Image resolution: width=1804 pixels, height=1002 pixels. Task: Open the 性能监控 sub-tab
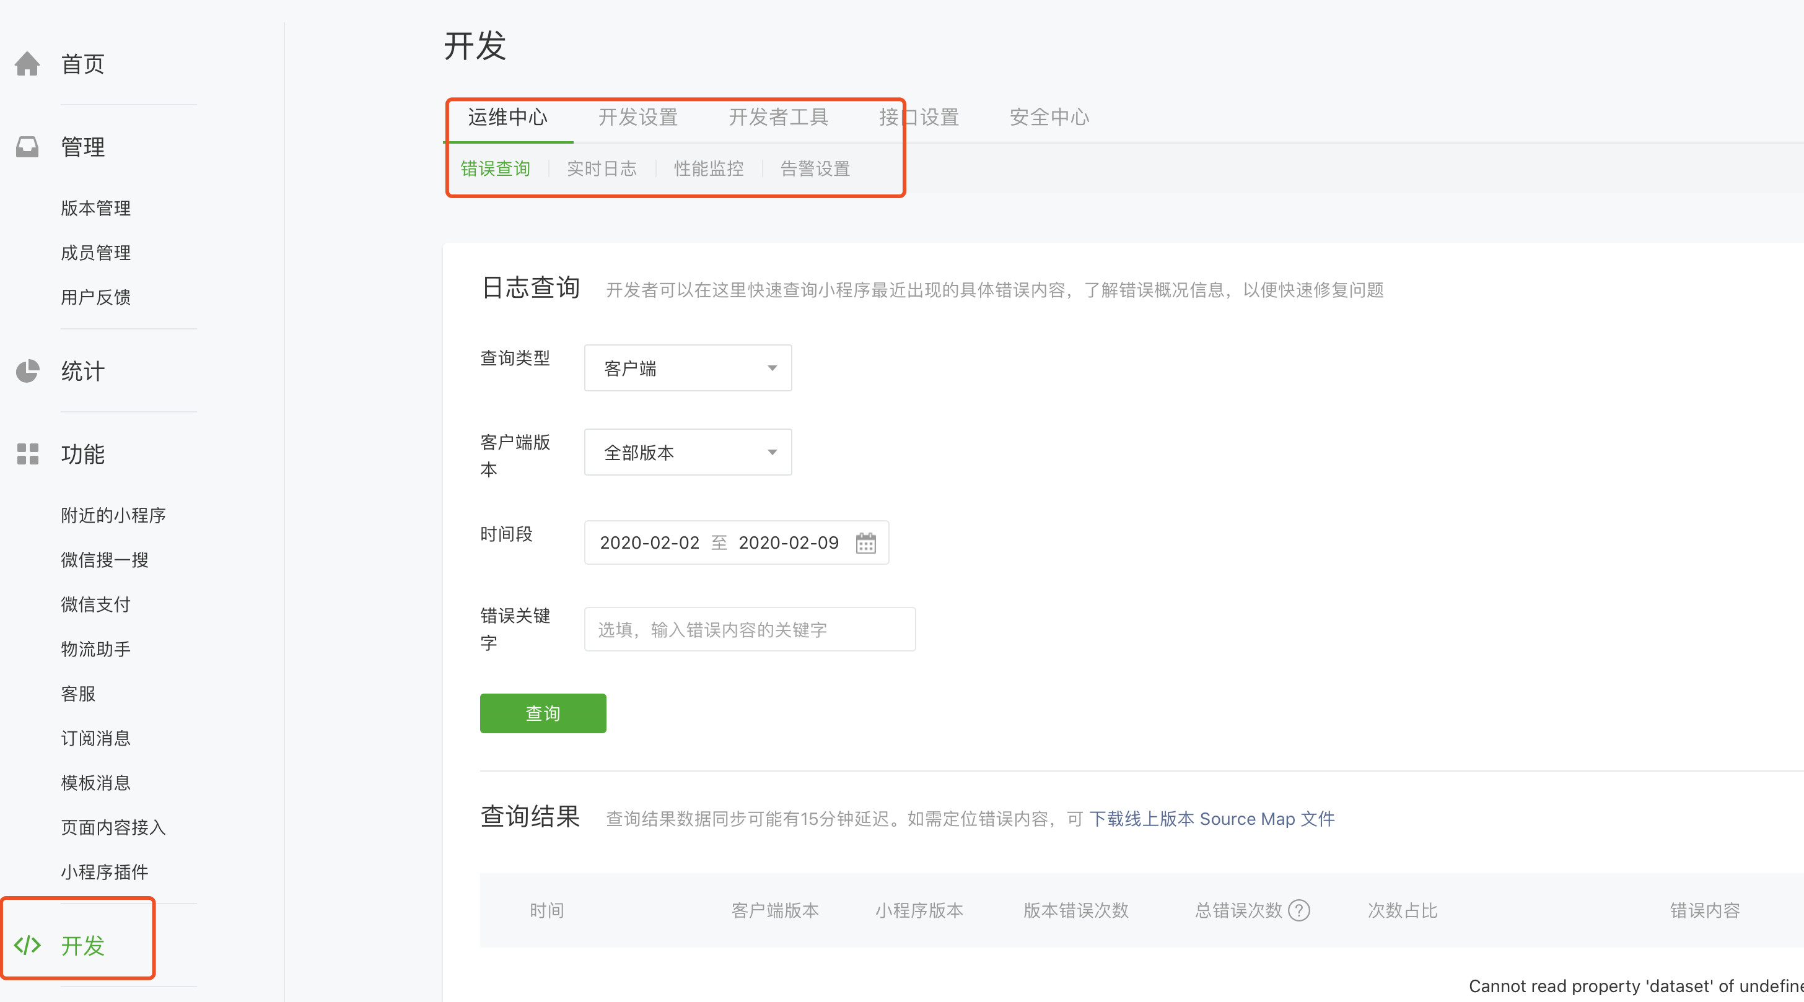[709, 168]
